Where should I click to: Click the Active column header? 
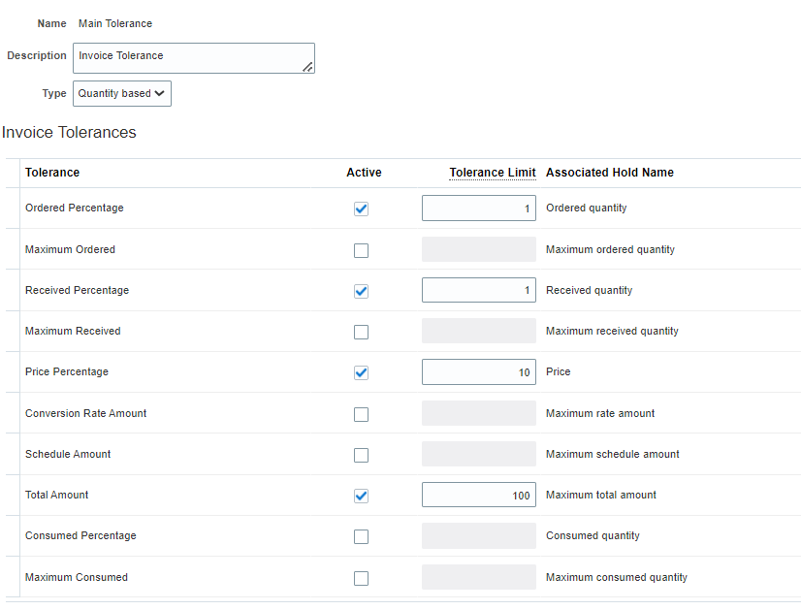click(x=364, y=173)
